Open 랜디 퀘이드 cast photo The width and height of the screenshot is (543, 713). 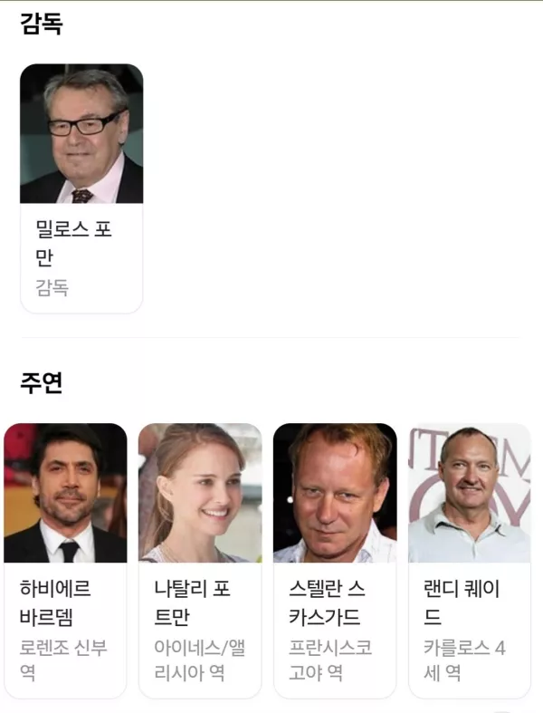click(470, 493)
